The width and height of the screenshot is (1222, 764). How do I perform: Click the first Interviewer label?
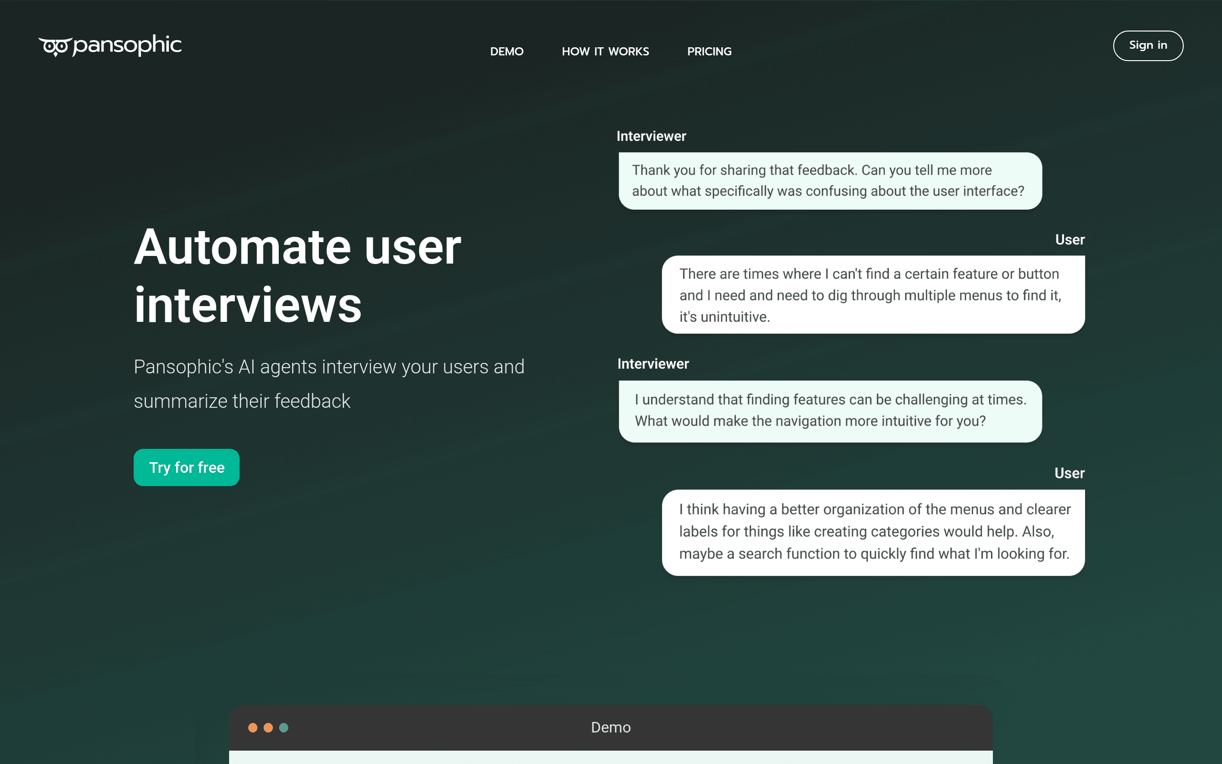point(651,136)
